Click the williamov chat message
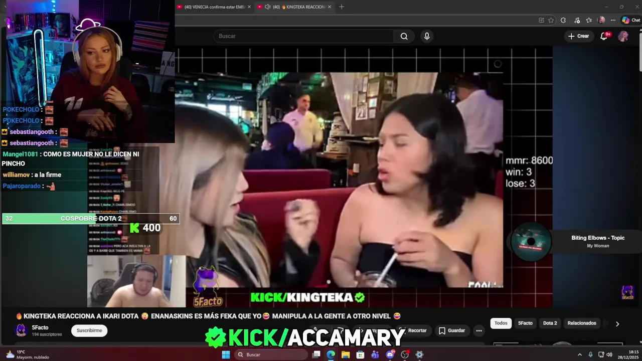This screenshot has height=361, width=642. (32, 175)
